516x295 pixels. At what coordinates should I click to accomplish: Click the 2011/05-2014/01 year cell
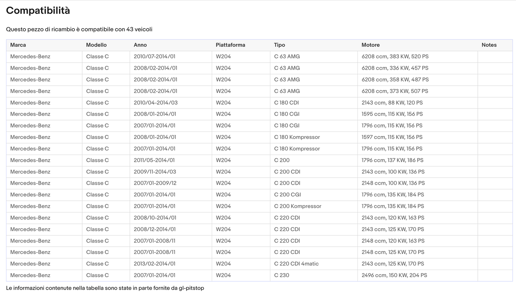[x=171, y=160]
